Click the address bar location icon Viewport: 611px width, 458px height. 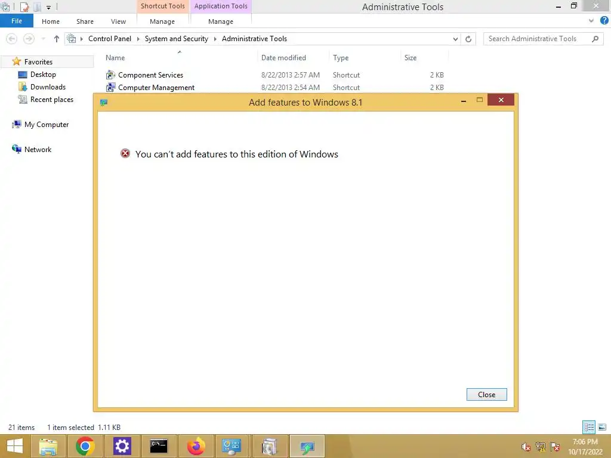[x=72, y=39]
